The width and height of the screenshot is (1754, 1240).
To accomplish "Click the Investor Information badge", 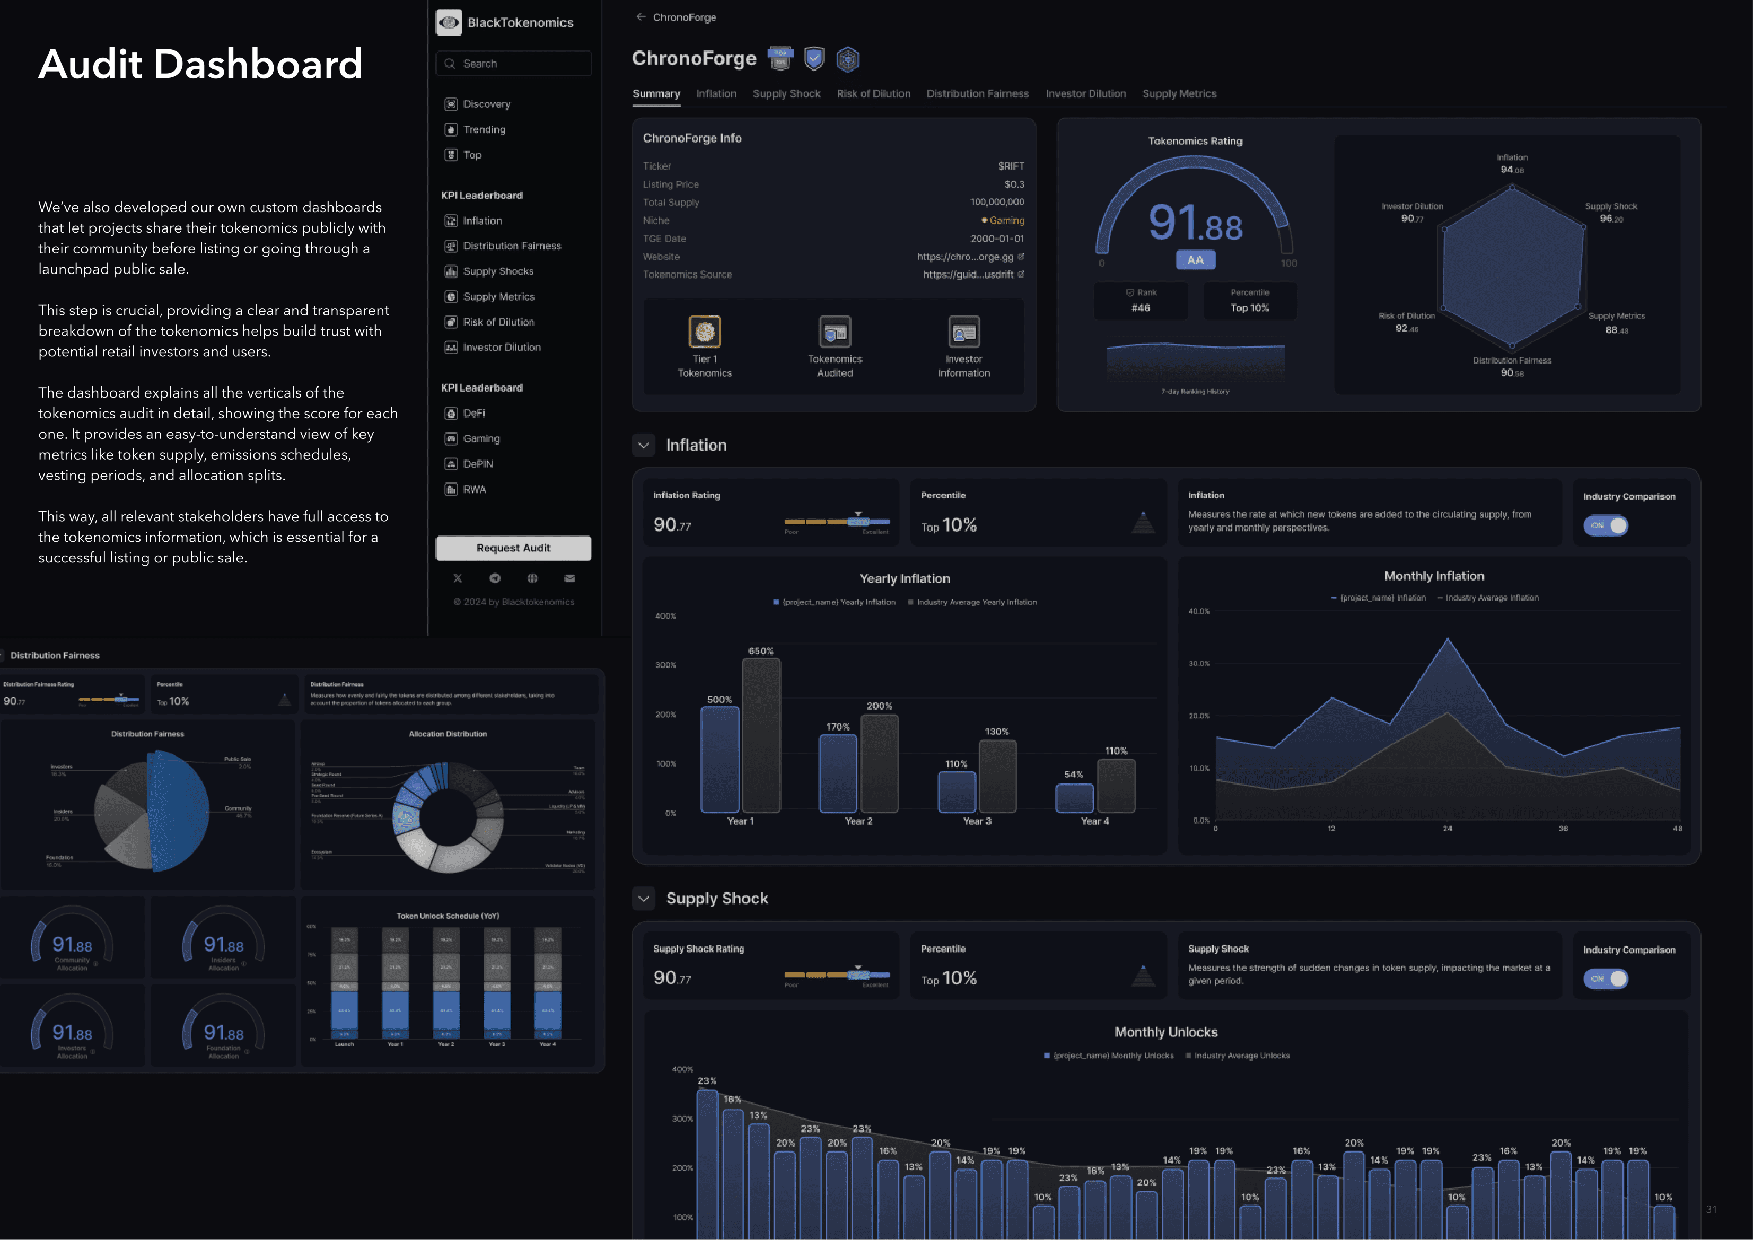I will point(963,347).
